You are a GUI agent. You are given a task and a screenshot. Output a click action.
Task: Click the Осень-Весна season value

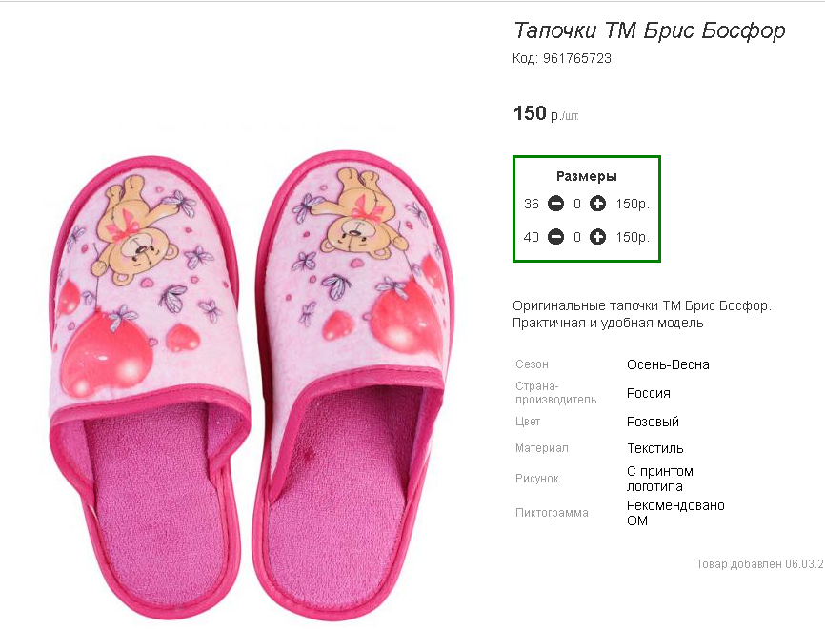click(x=668, y=364)
